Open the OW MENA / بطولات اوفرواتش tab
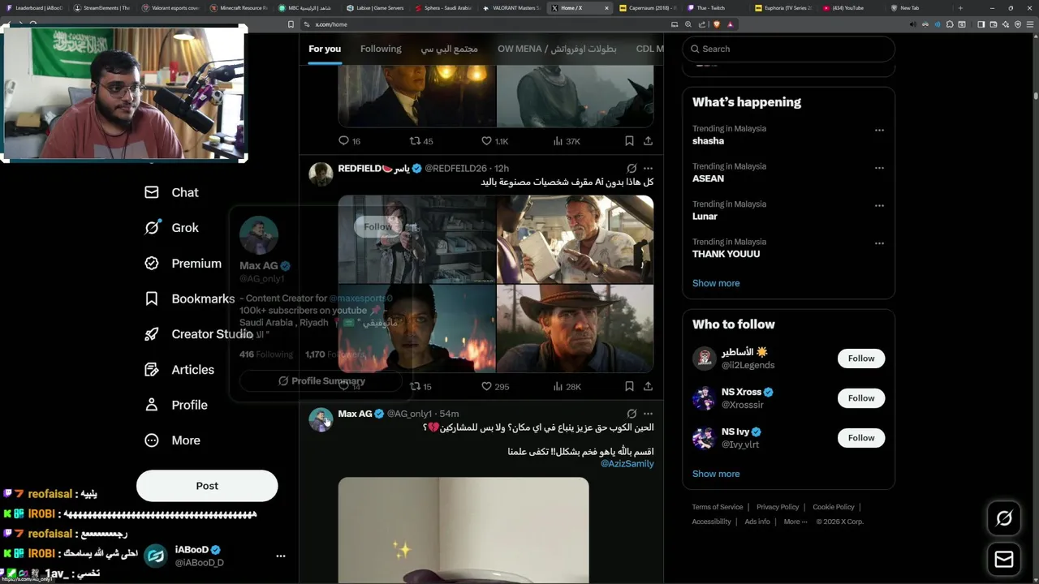This screenshot has width=1039, height=584. click(557, 49)
